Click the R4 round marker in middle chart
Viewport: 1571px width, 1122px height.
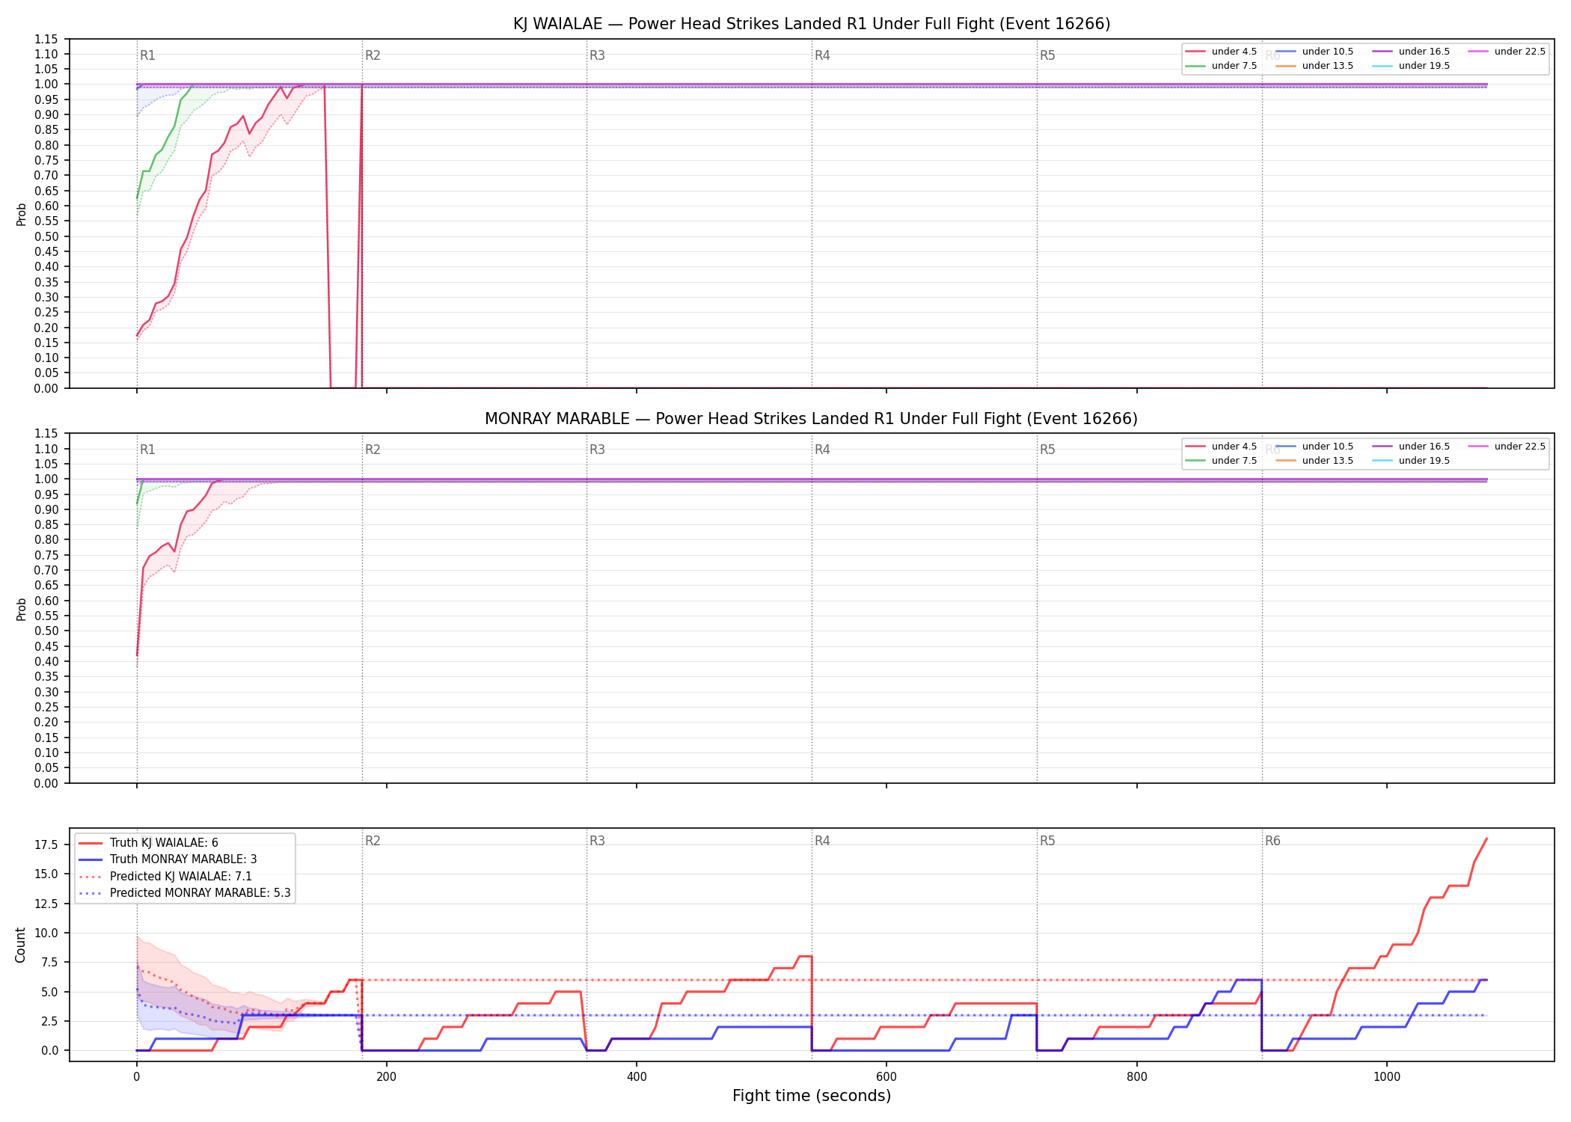click(x=822, y=450)
